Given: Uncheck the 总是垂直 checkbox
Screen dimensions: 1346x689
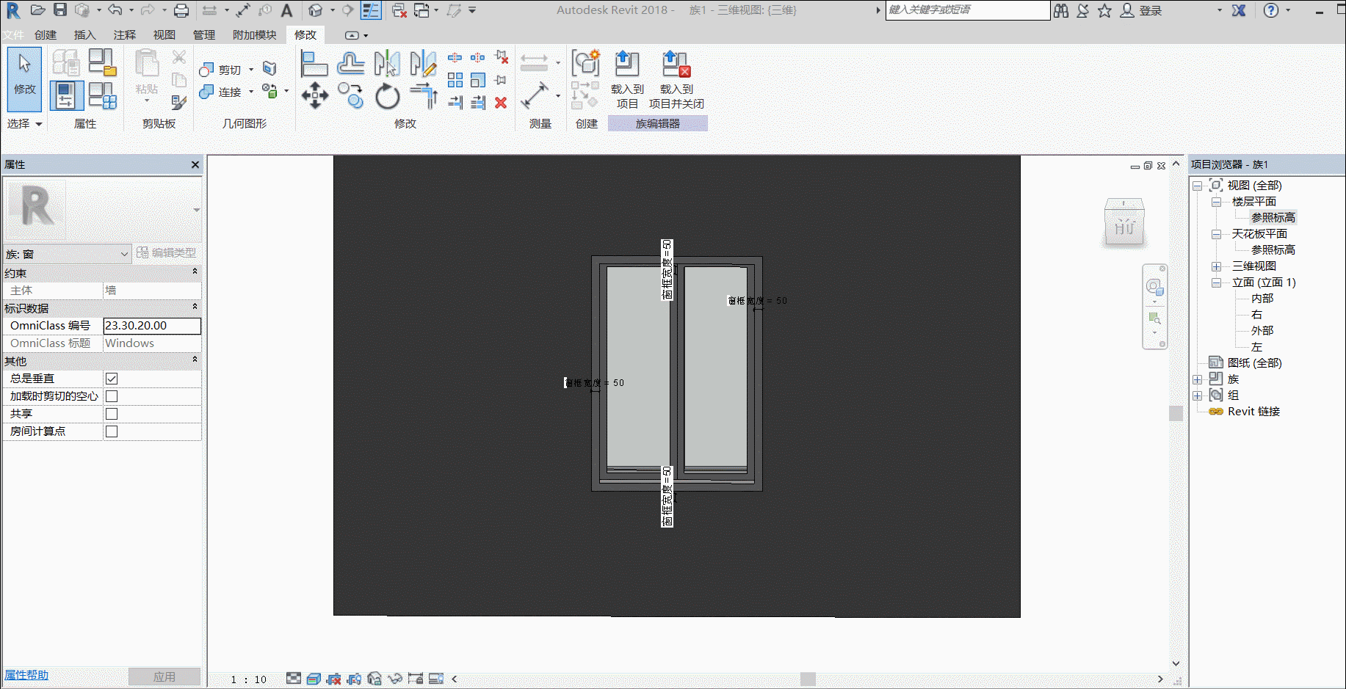Looking at the screenshot, I should [112, 379].
